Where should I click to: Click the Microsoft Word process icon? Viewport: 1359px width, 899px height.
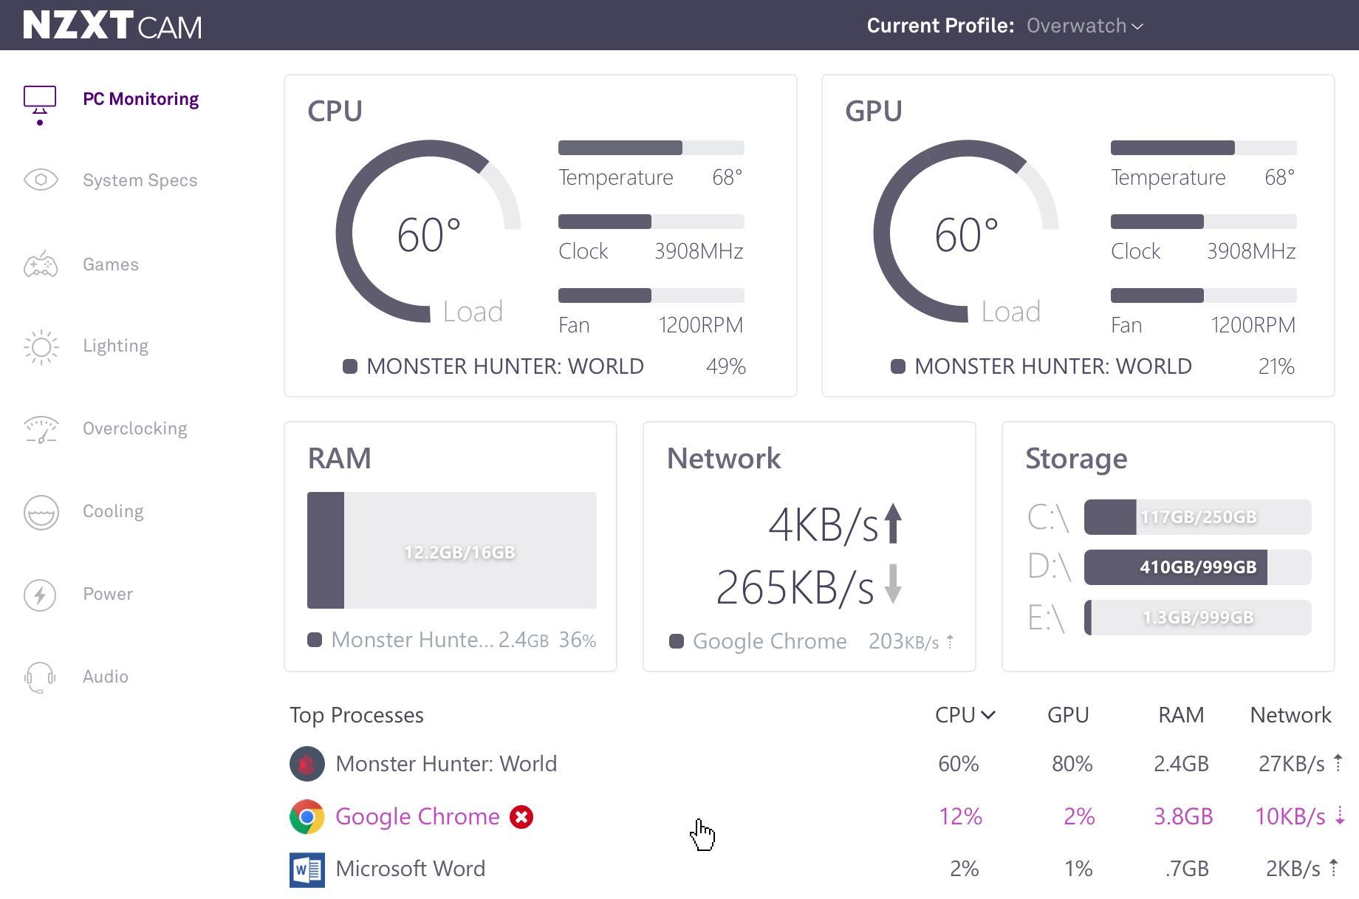307,869
